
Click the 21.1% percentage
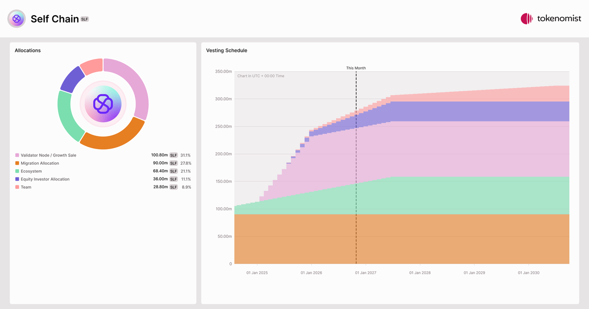click(x=186, y=171)
